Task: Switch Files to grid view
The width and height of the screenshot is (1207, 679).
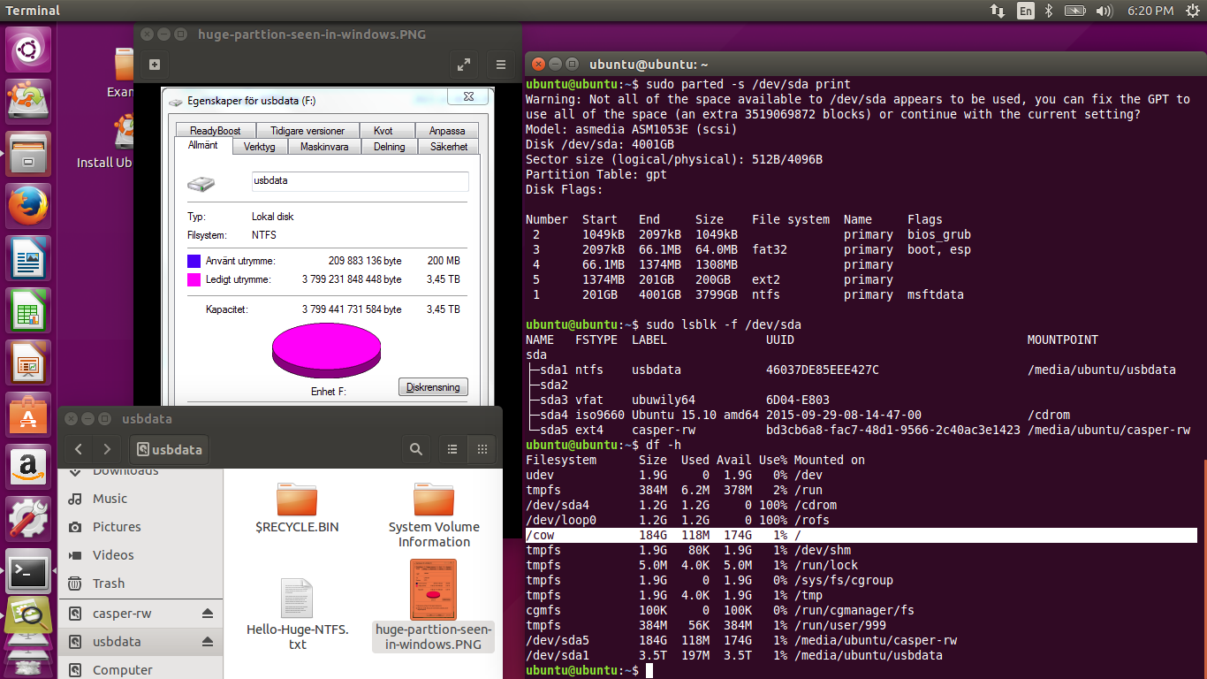Action: [x=482, y=449]
